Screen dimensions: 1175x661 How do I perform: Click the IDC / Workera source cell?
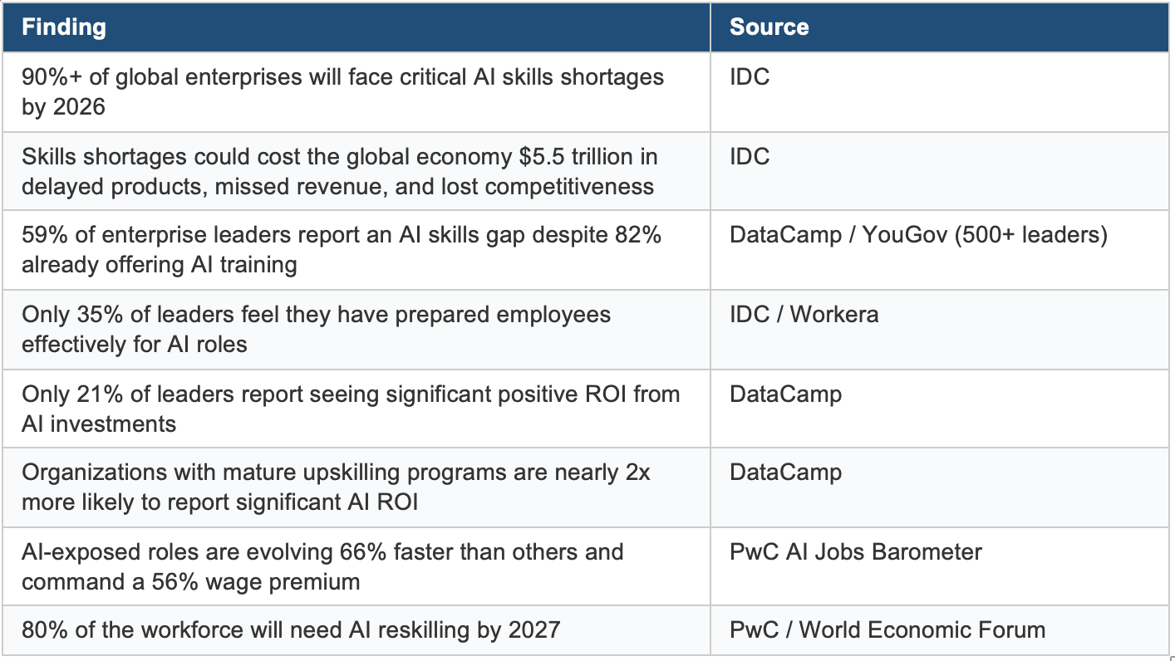[804, 314]
